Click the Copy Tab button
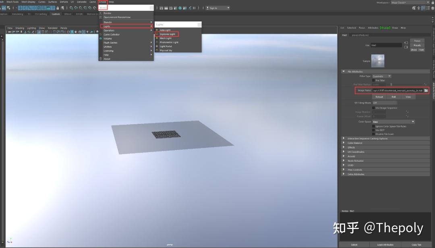The height and width of the screenshot is (248, 435). point(416,245)
